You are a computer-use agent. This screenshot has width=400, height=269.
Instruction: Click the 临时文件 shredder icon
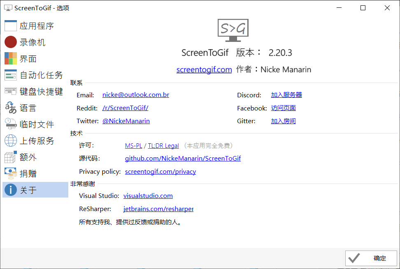10,124
